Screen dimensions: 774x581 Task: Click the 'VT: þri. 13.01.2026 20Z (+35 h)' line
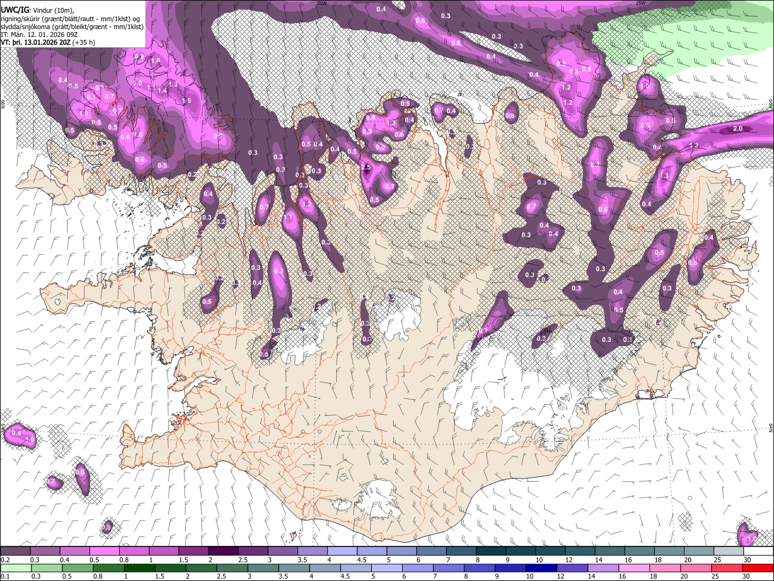click(x=48, y=43)
